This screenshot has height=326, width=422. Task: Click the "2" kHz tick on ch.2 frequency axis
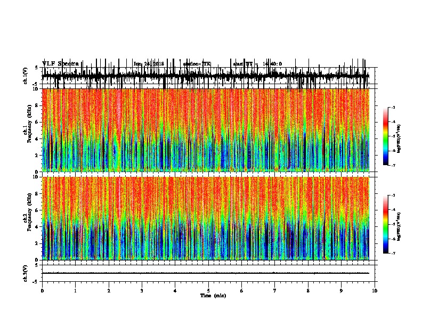point(37,243)
